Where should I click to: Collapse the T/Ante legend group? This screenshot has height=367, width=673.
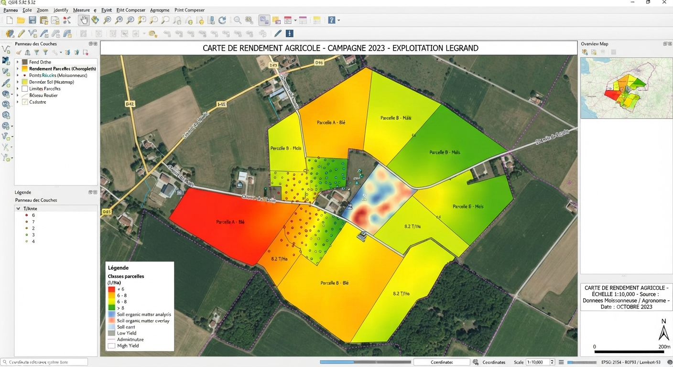coord(19,209)
